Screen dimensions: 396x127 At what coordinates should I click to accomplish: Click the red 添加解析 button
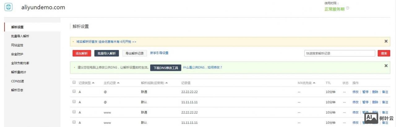pos(82,53)
